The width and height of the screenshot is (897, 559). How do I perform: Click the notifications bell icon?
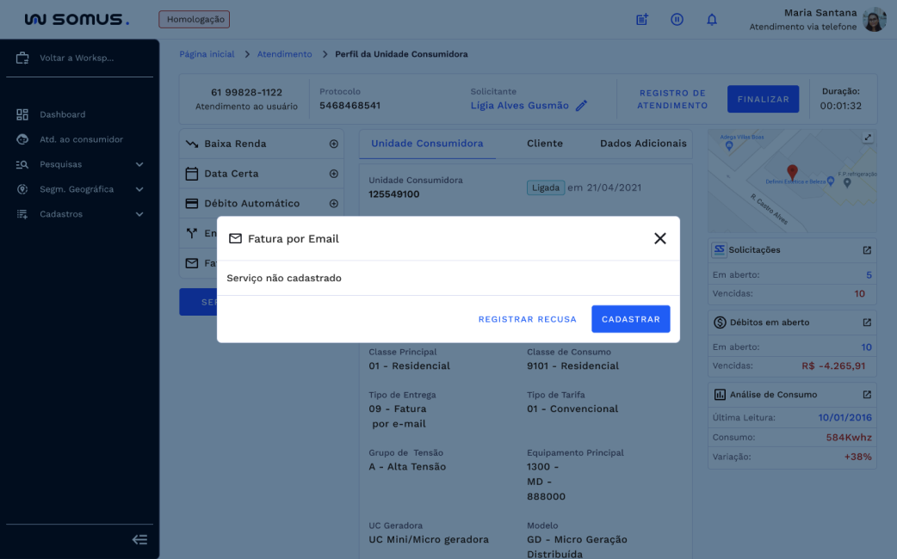point(712,19)
